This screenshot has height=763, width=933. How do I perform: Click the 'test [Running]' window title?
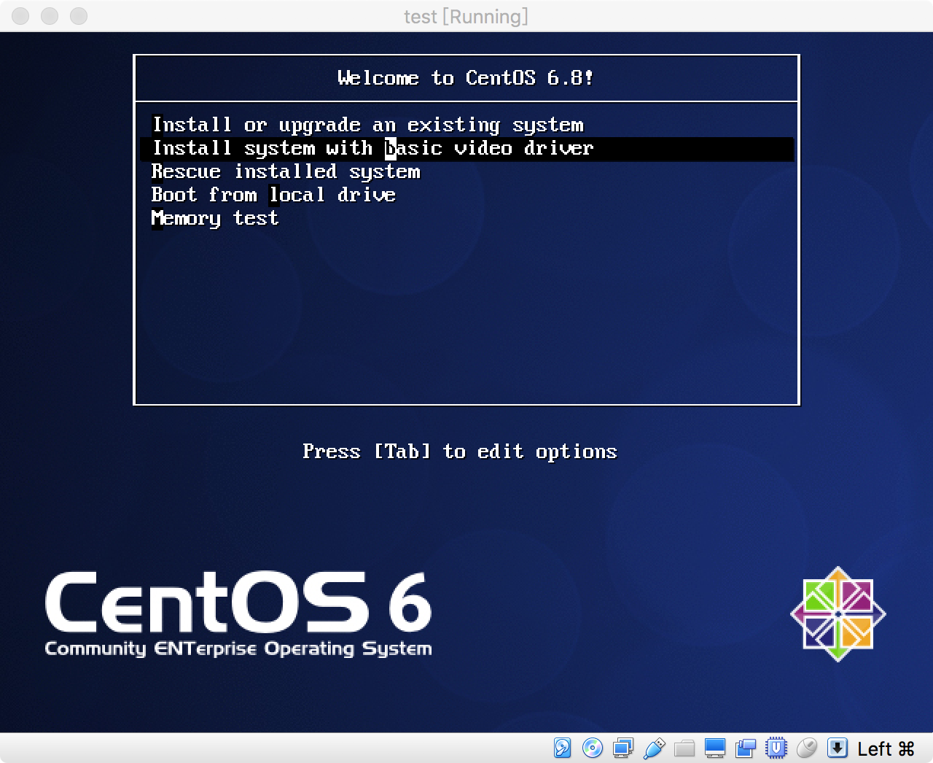[466, 16]
